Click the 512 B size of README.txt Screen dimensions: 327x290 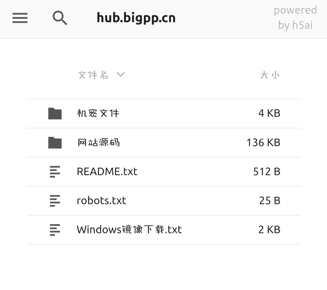pos(267,171)
